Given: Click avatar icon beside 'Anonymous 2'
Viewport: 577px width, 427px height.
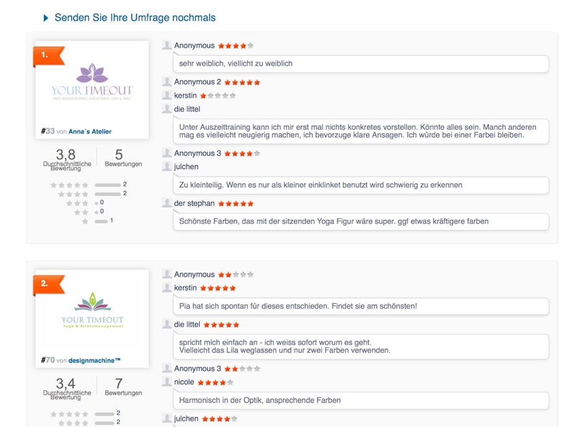Looking at the screenshot, I should point(167,82).
